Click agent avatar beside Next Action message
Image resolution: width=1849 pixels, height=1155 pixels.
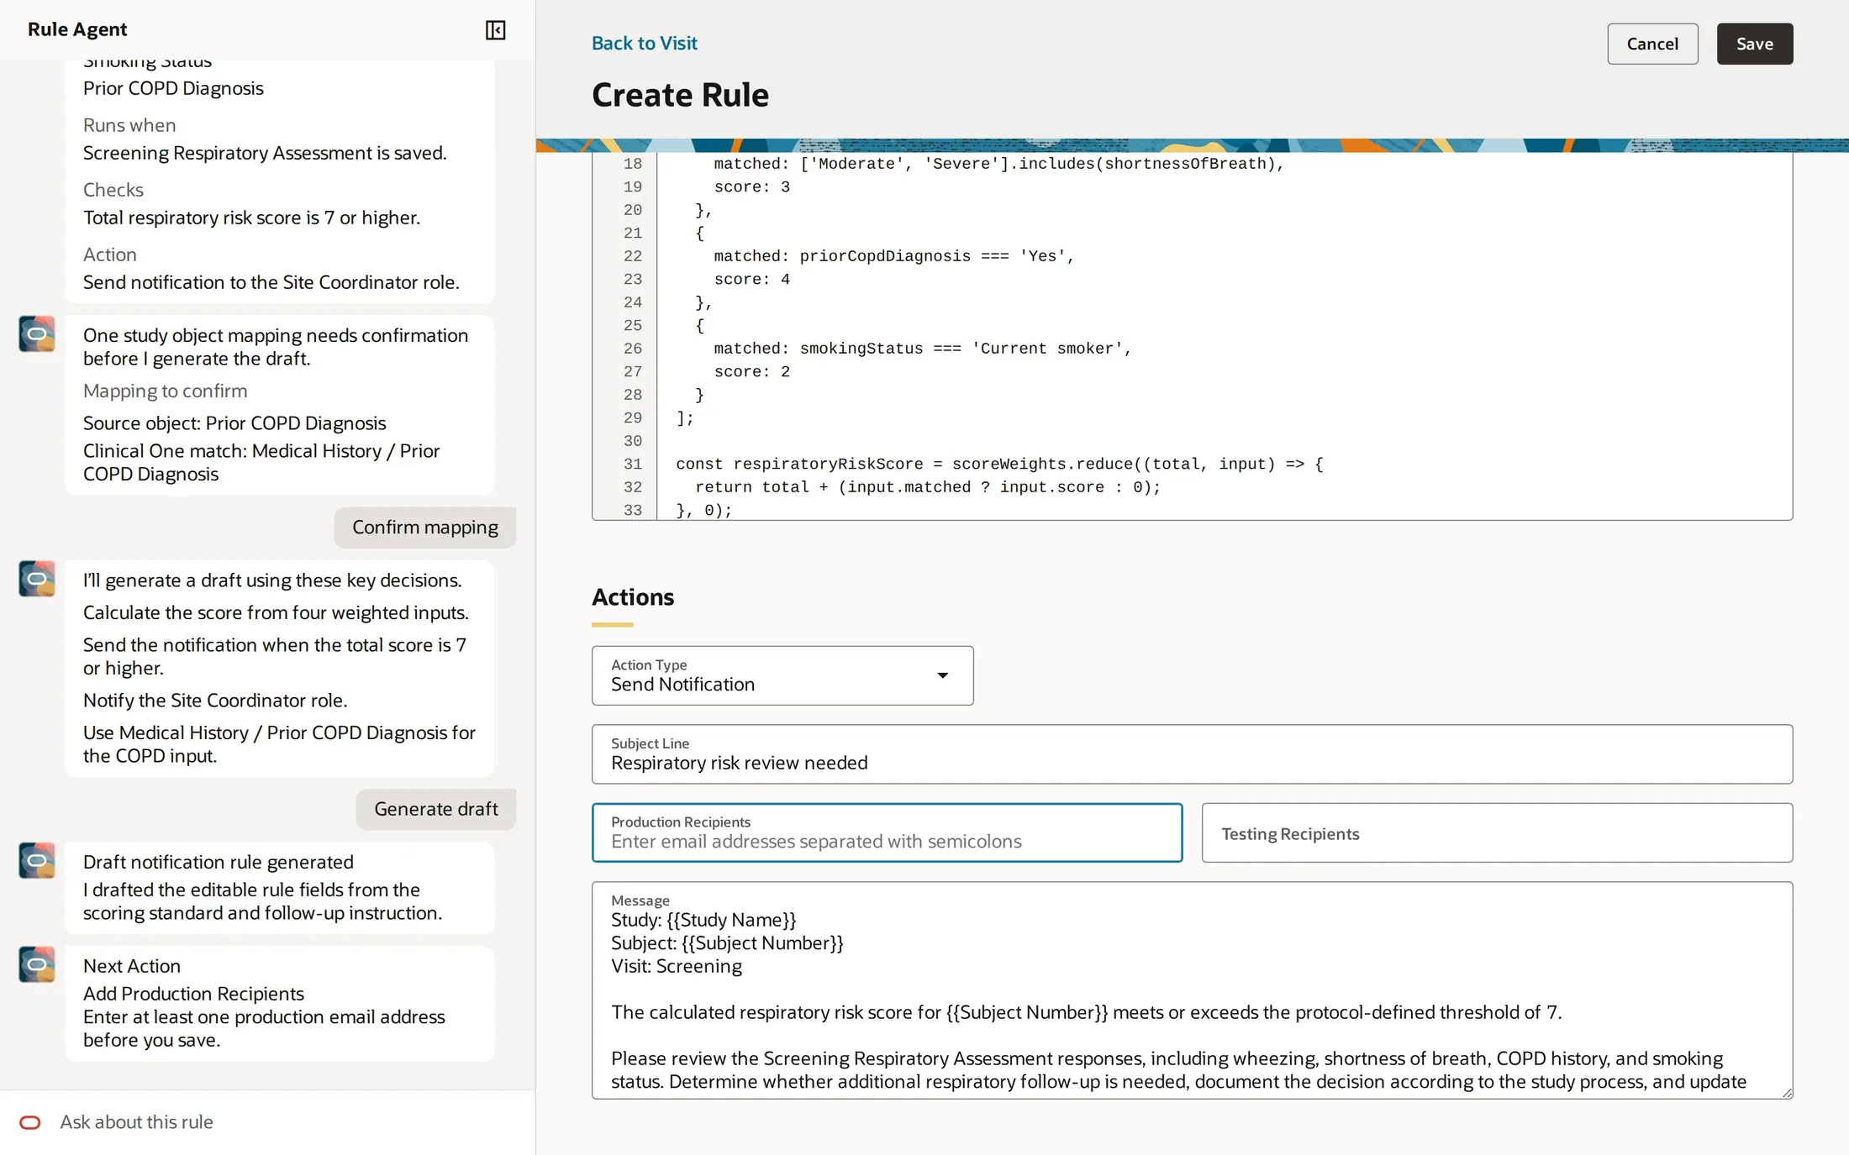[x=37, y=965]
